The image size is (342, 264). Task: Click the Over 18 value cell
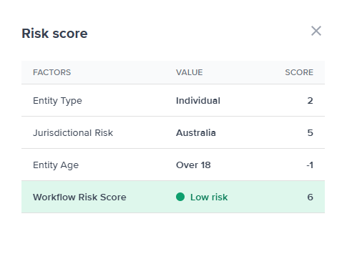193,165
